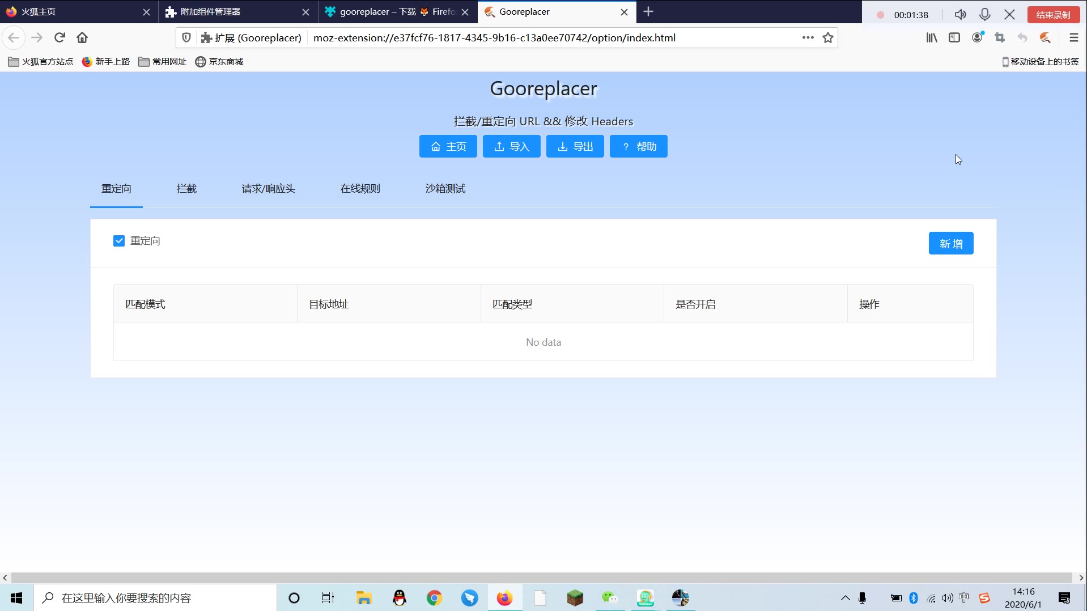Click the browser back arrow

pos(14,38)
